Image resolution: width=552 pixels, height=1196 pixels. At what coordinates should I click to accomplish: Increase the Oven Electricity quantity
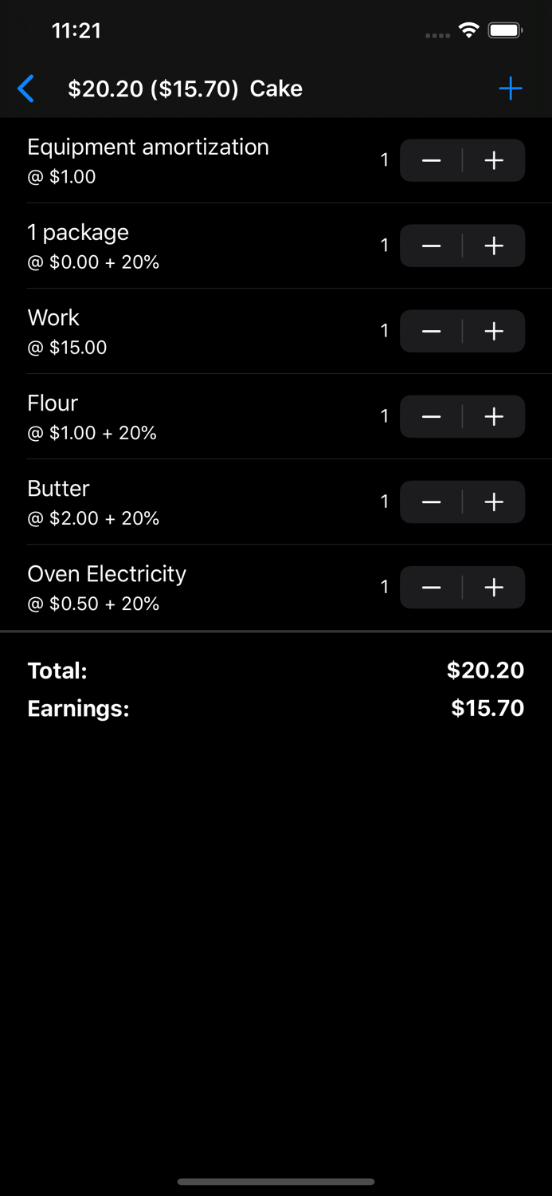pyautogui.click(x=493, y=587)
